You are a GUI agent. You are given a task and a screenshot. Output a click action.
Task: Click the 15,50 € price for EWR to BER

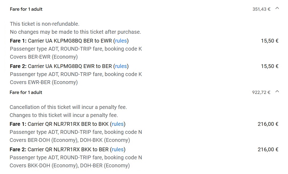click(x=270, y=66)
